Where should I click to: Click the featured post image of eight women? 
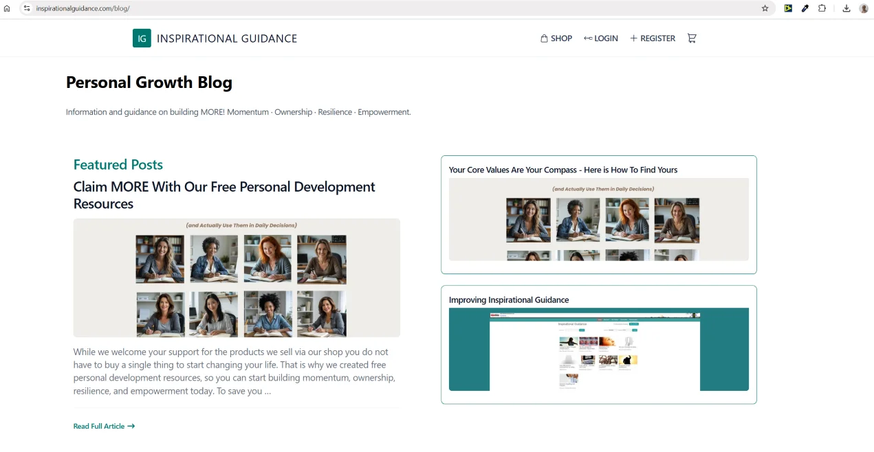(x=237, y=278)
